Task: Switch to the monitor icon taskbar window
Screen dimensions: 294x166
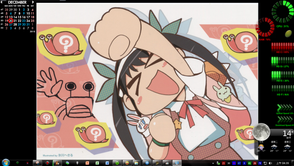Action: click(177, 163)
